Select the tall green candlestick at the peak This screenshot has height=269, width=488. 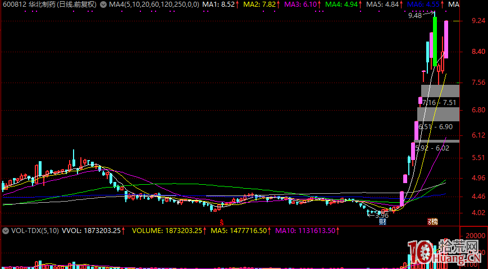click(435, 41)
